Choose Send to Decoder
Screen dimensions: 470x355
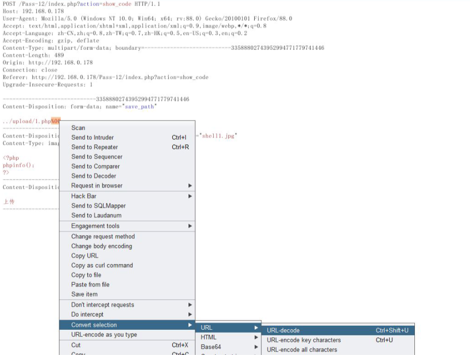pos(93,176)
